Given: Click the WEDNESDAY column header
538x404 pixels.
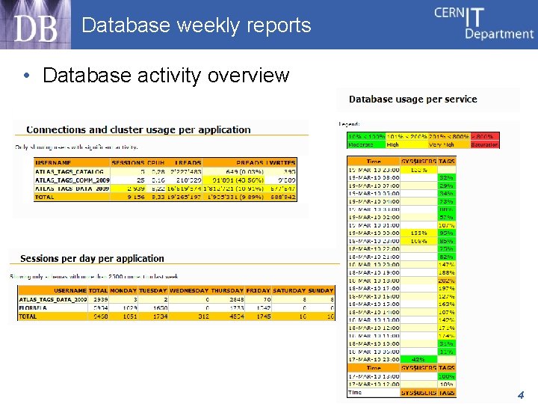Looking at the screenshot, I should click(x=189, y=290).
